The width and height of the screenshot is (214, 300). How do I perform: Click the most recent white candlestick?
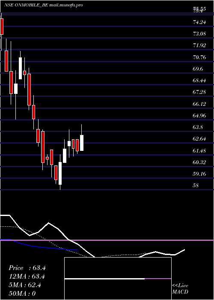82,143
